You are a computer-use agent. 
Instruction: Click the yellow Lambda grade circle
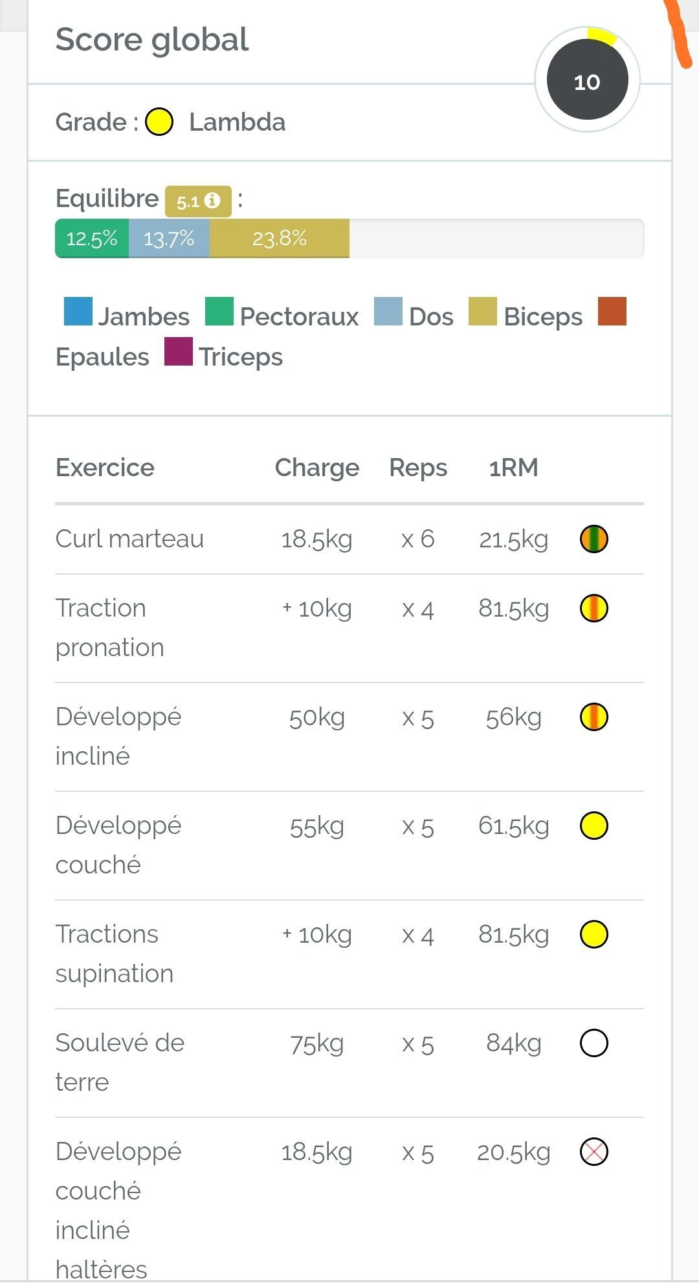[159, 122]
